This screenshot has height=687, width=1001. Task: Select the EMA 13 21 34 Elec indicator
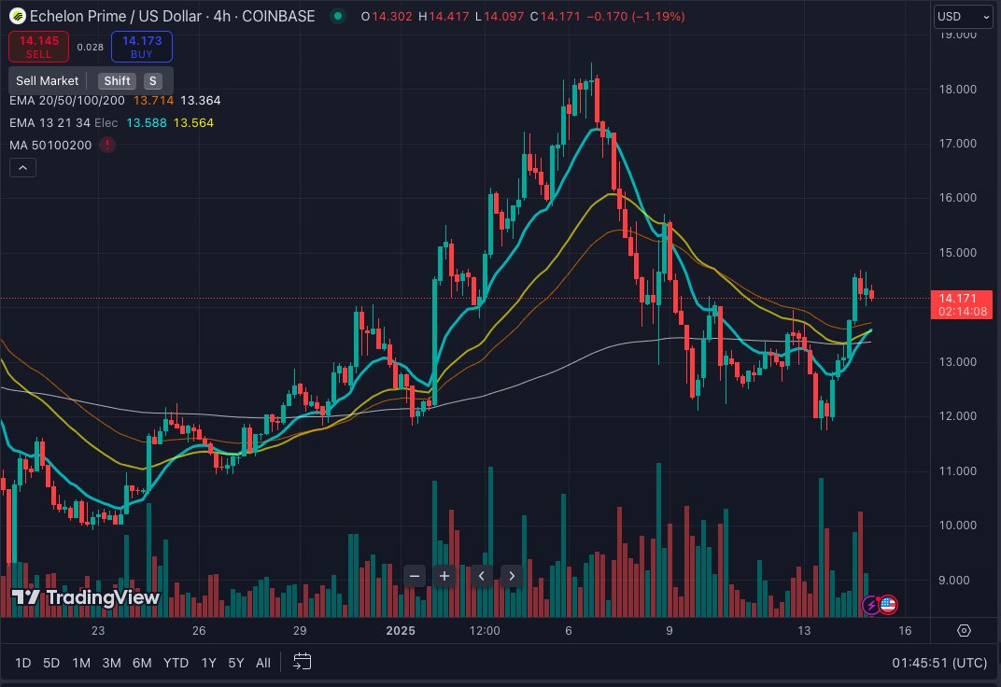tap(63, 122)
